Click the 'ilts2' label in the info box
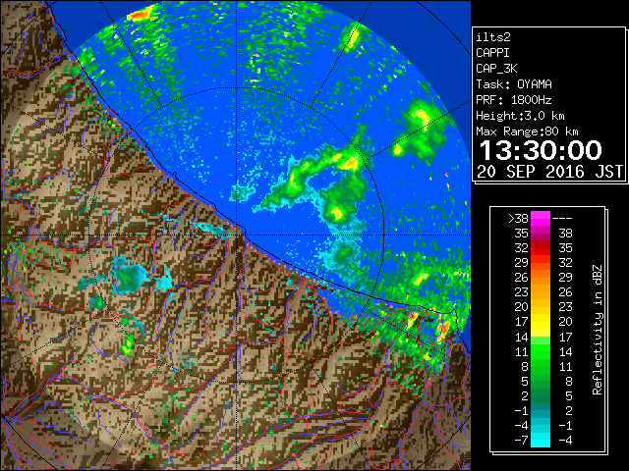 coord(493,37)
